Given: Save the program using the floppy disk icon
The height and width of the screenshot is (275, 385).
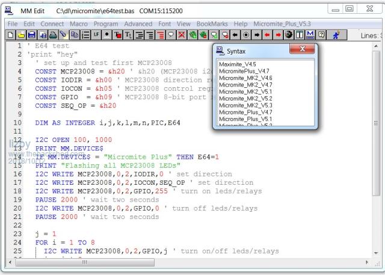Looking at the screenshot, I should click(x=32, y=36).
